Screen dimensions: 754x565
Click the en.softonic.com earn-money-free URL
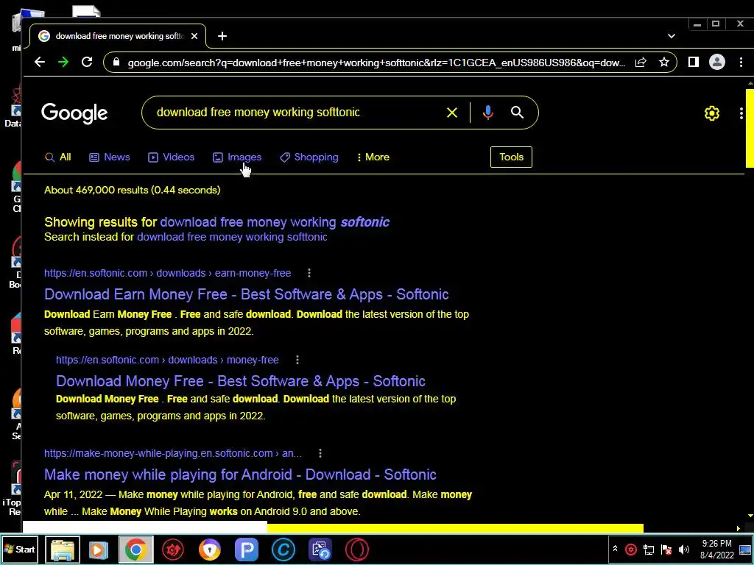tap(167, 273)
